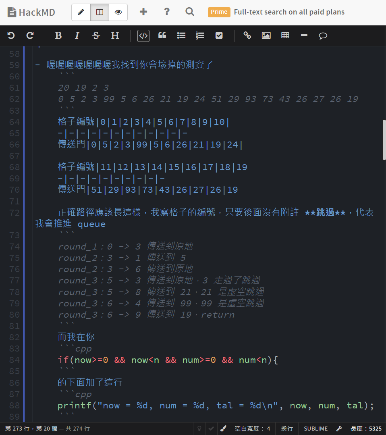Insert a table

285,35
